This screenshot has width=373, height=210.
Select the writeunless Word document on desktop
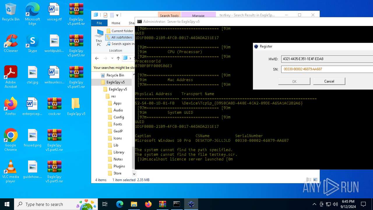click(54, 75)
